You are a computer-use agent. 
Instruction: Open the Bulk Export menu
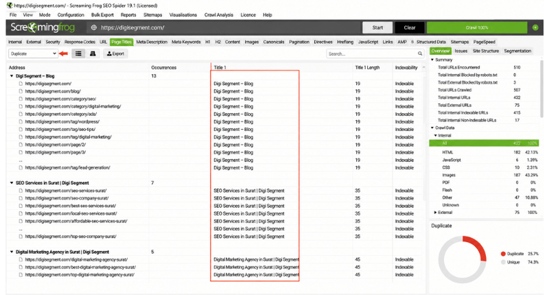coord(102,14)
